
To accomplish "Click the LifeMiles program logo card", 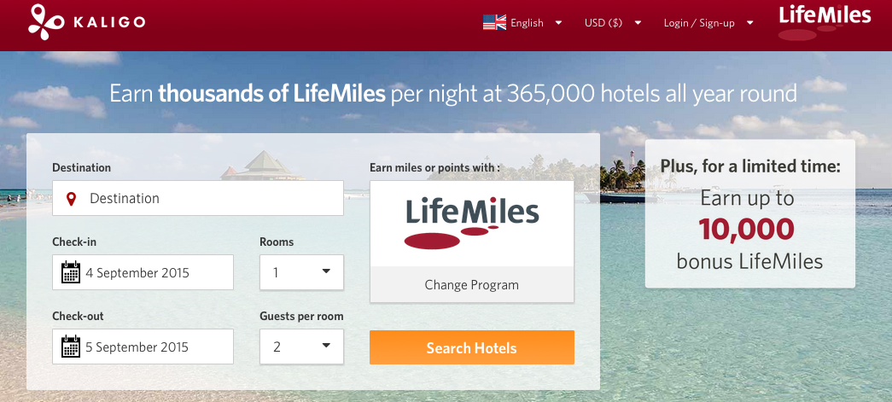I will (472, 224).
